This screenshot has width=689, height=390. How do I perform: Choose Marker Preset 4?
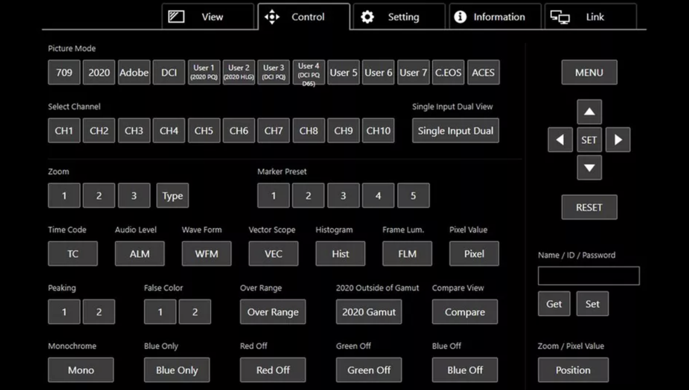coord(378,196)
